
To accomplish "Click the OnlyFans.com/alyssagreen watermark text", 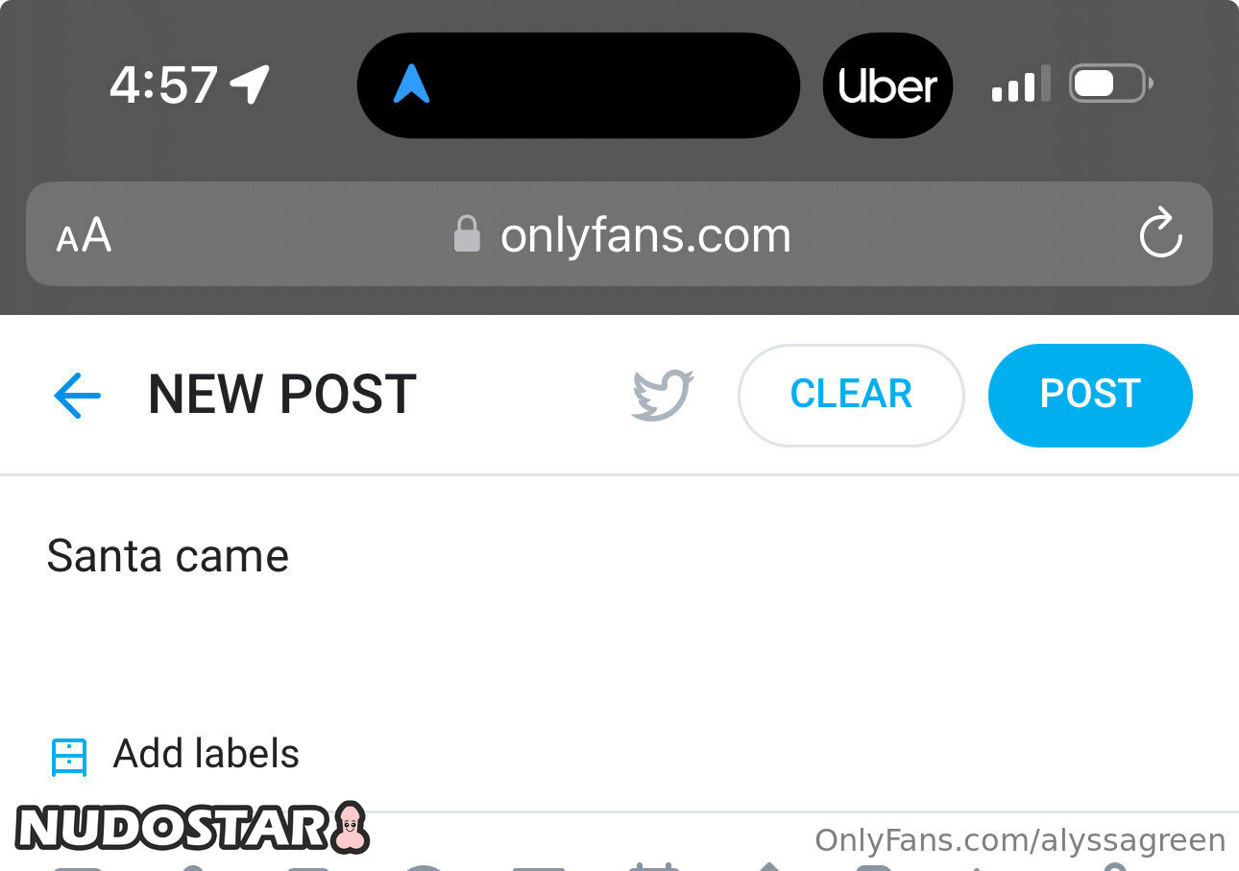I will (x=1020, y=840).
